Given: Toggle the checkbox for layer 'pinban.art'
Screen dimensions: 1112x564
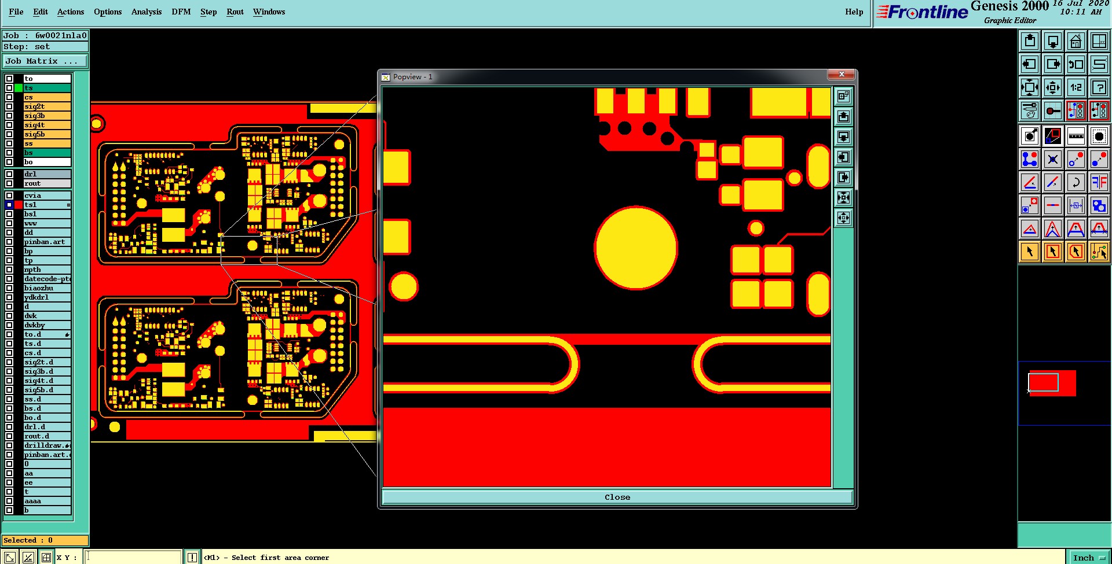Looking at the screenshot, I should [9, 242].
